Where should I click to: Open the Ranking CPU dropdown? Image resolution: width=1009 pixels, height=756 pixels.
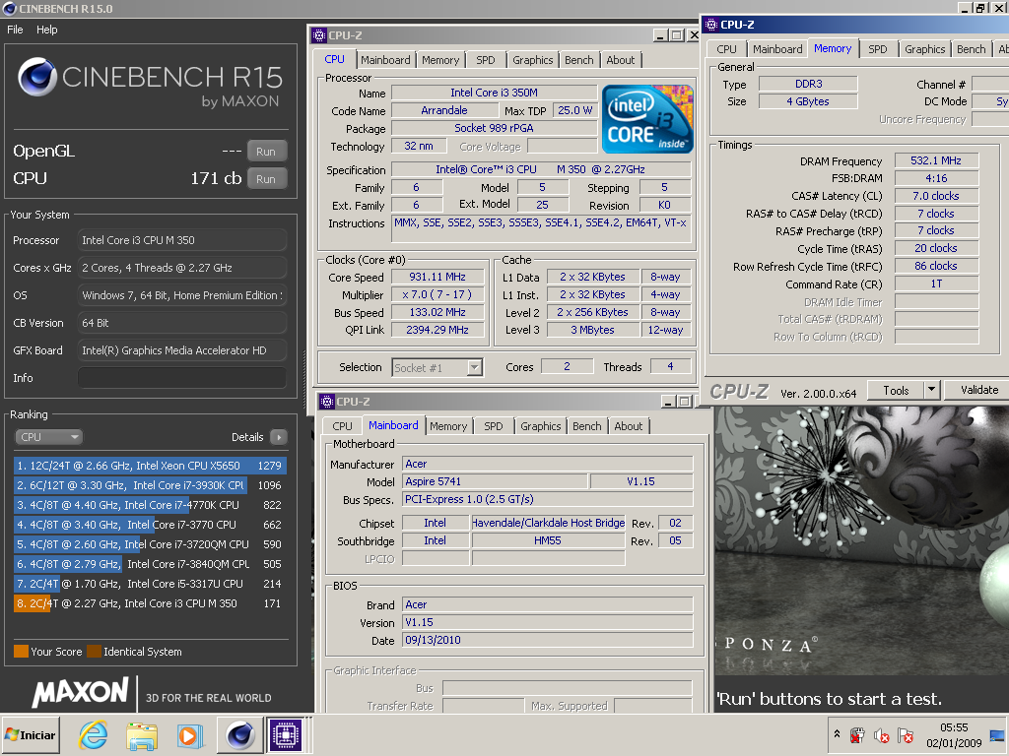(x=49, y=437)
